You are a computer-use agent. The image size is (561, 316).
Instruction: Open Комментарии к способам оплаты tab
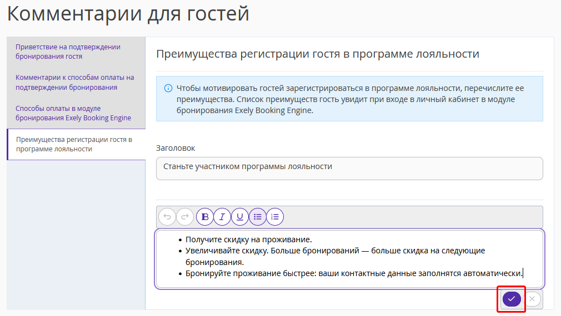pos(76,83)
